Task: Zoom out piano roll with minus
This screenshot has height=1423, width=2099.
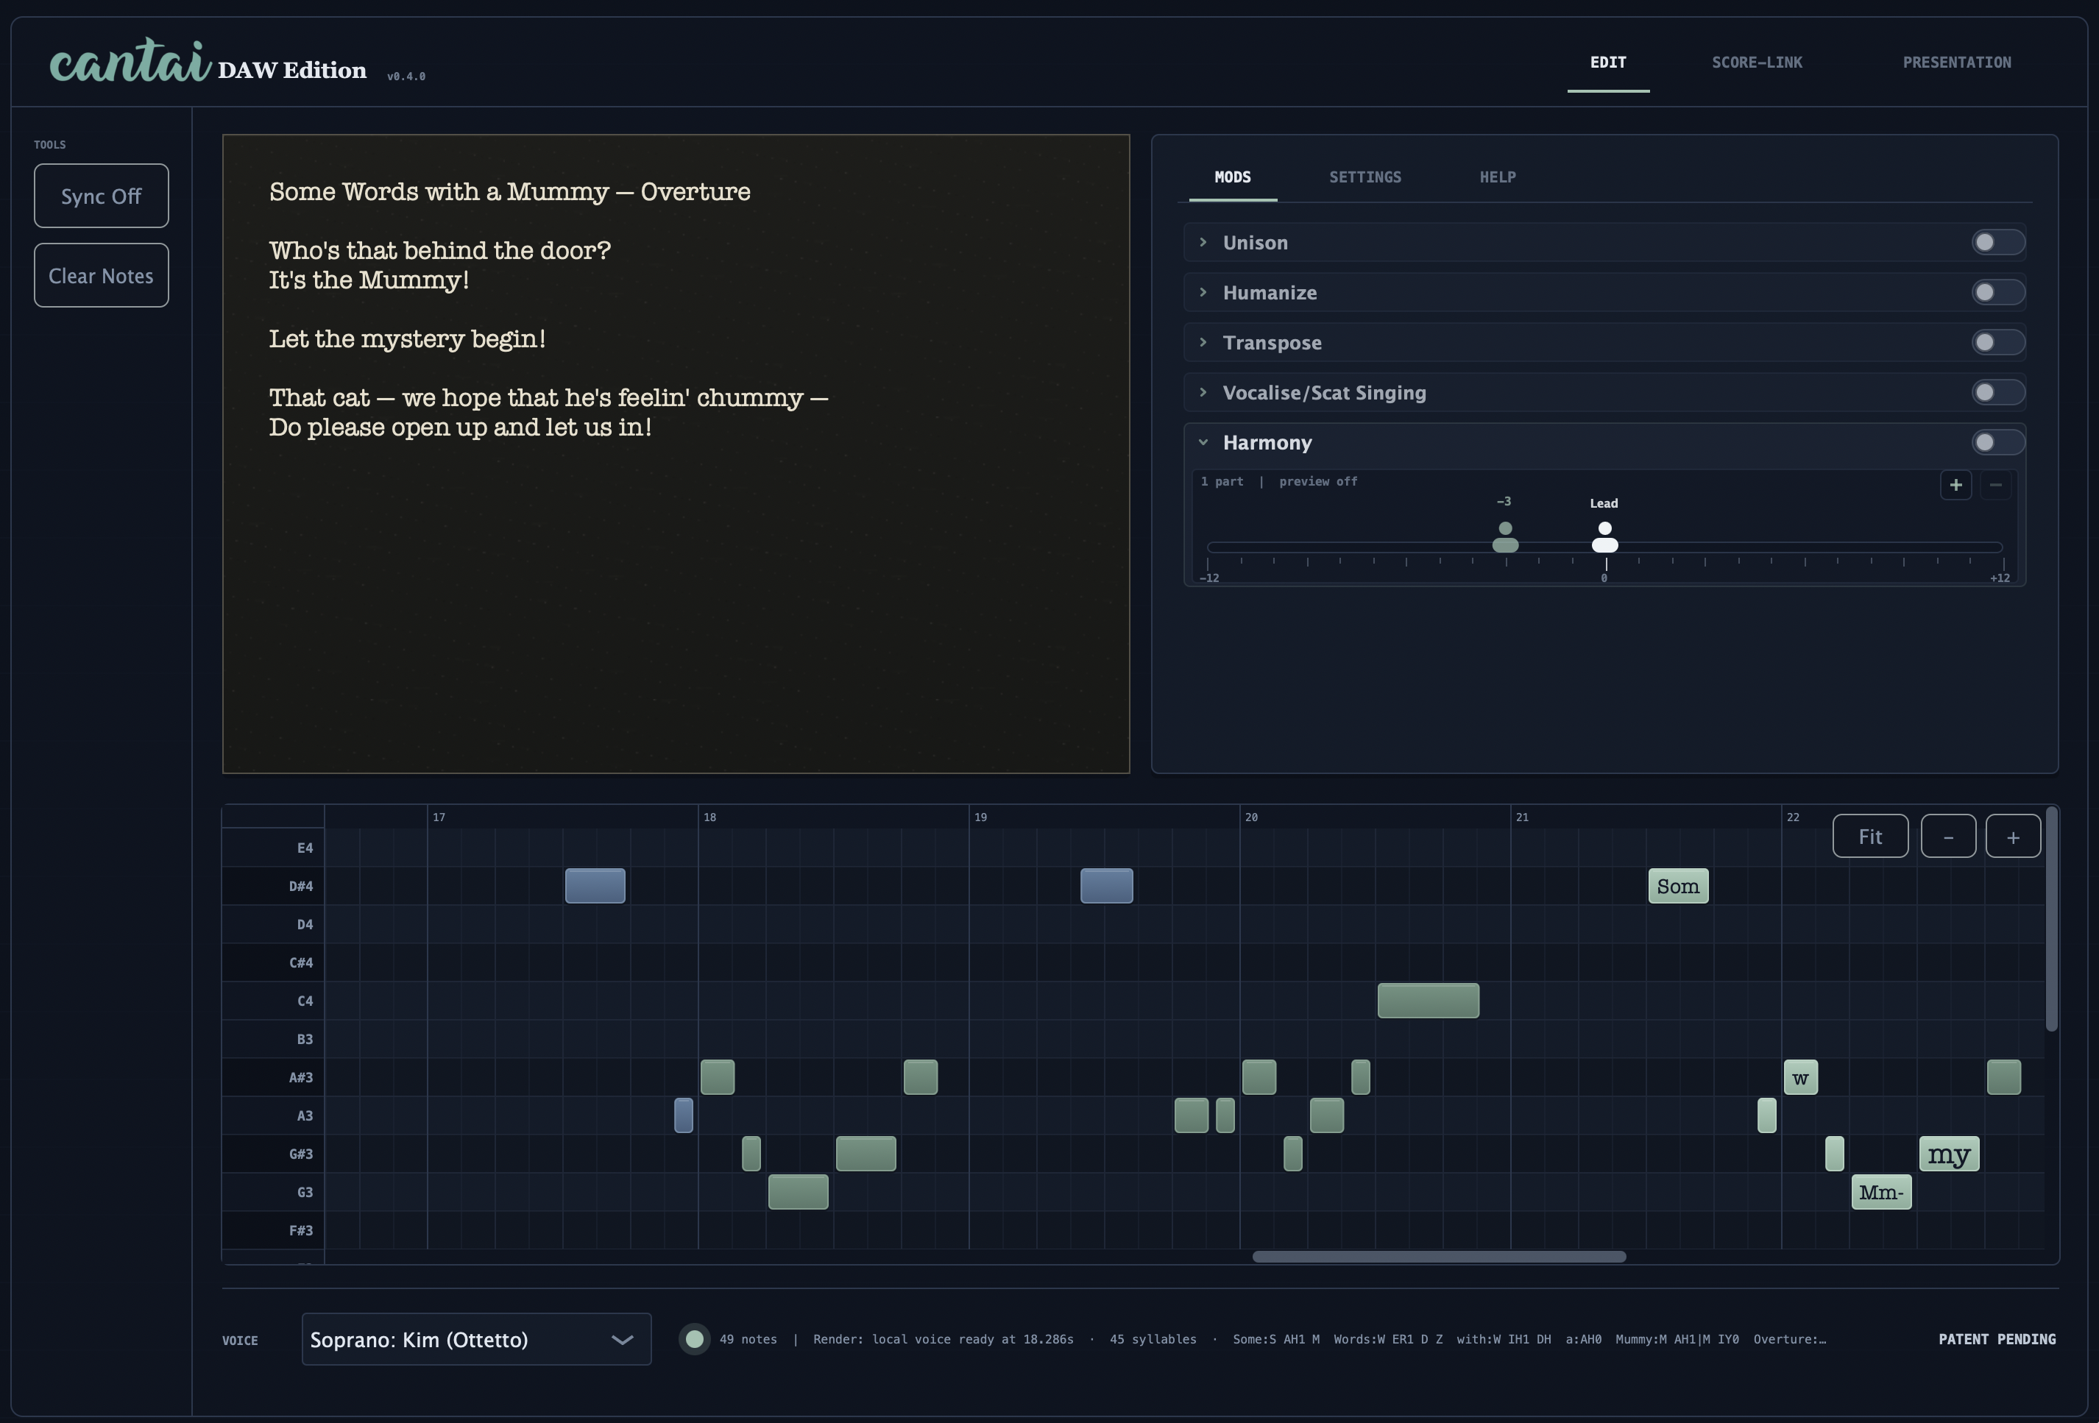Action: [x=1948, y=836]
